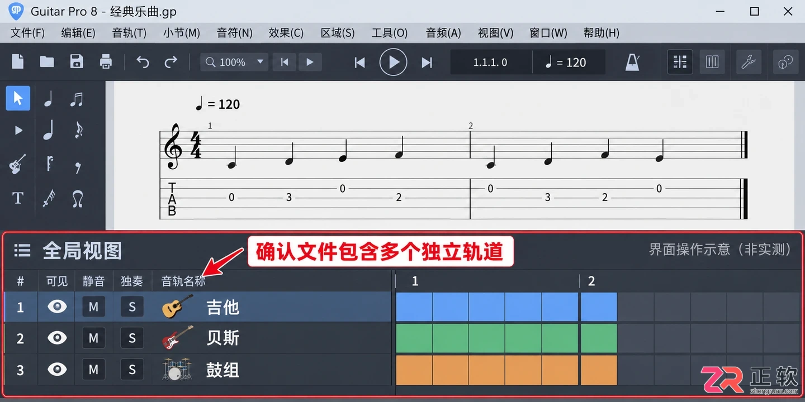The height and width of the screenshot is (402, 805).
Task: Click the 音轨名称 column header
Action: [x=183, y=281]
